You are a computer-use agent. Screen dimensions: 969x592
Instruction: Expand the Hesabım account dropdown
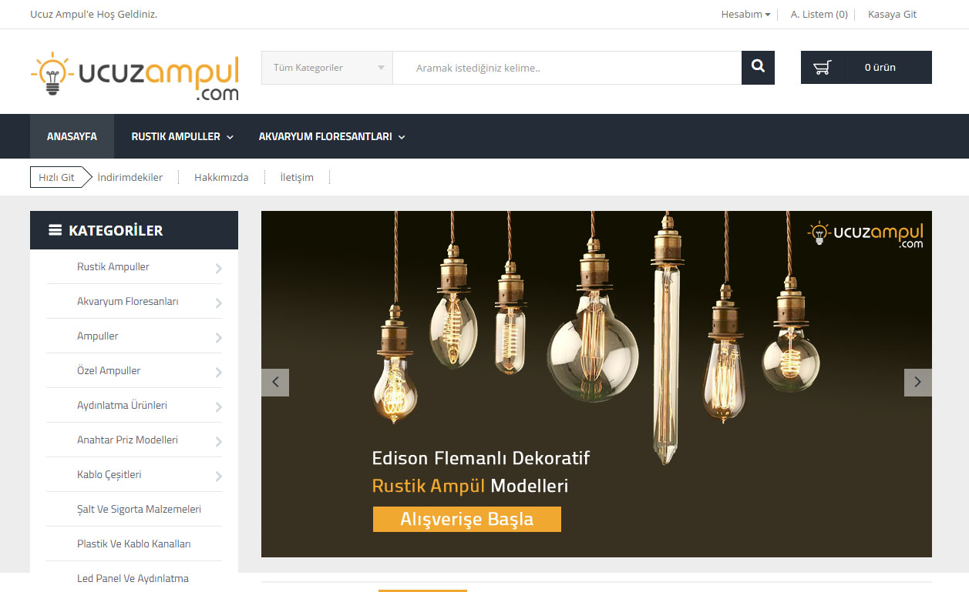(745, 14)
